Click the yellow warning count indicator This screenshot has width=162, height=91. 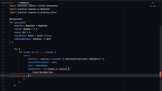[x=155, y=6]
